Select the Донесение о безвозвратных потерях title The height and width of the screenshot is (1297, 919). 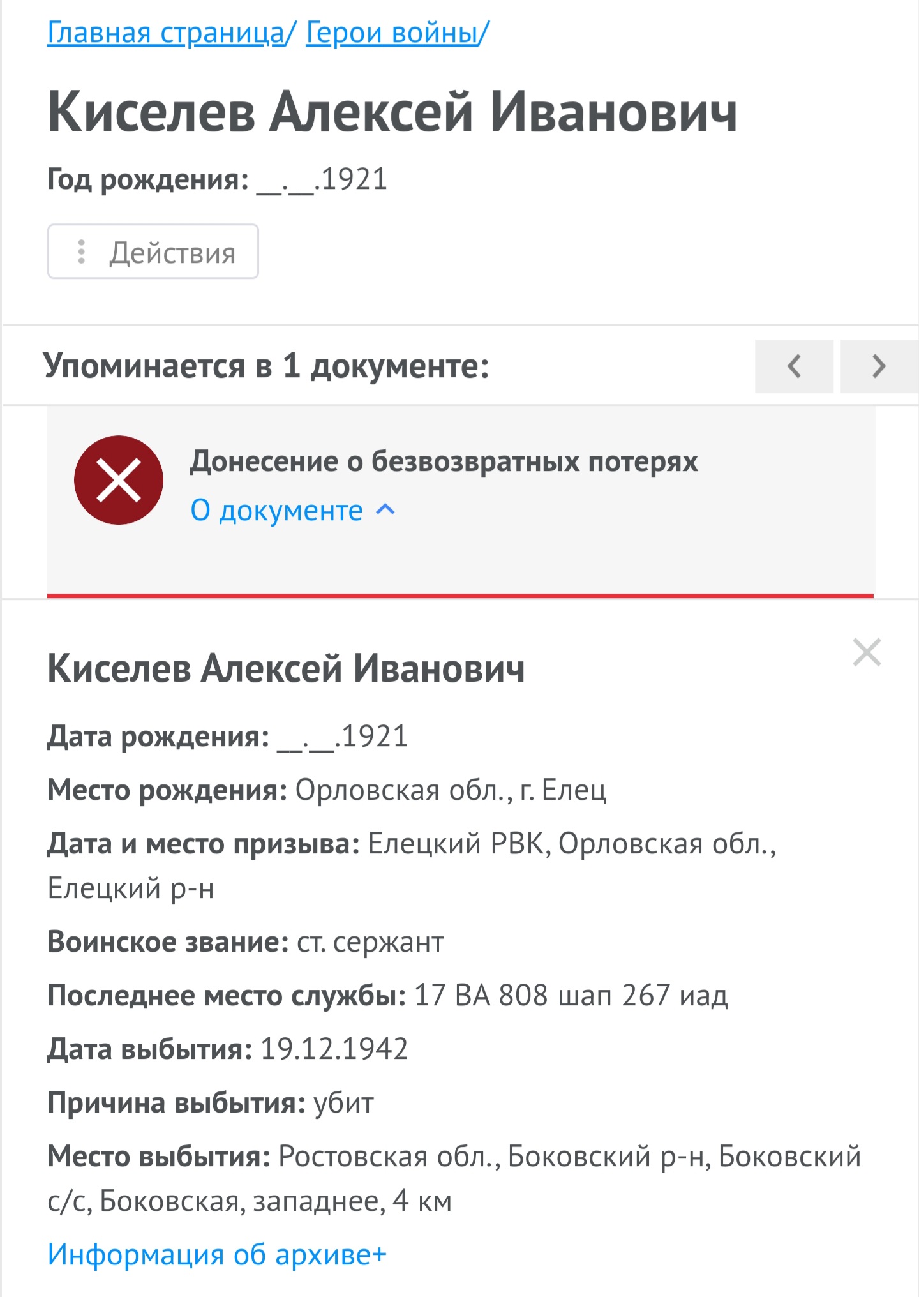(x=444, y=461)
